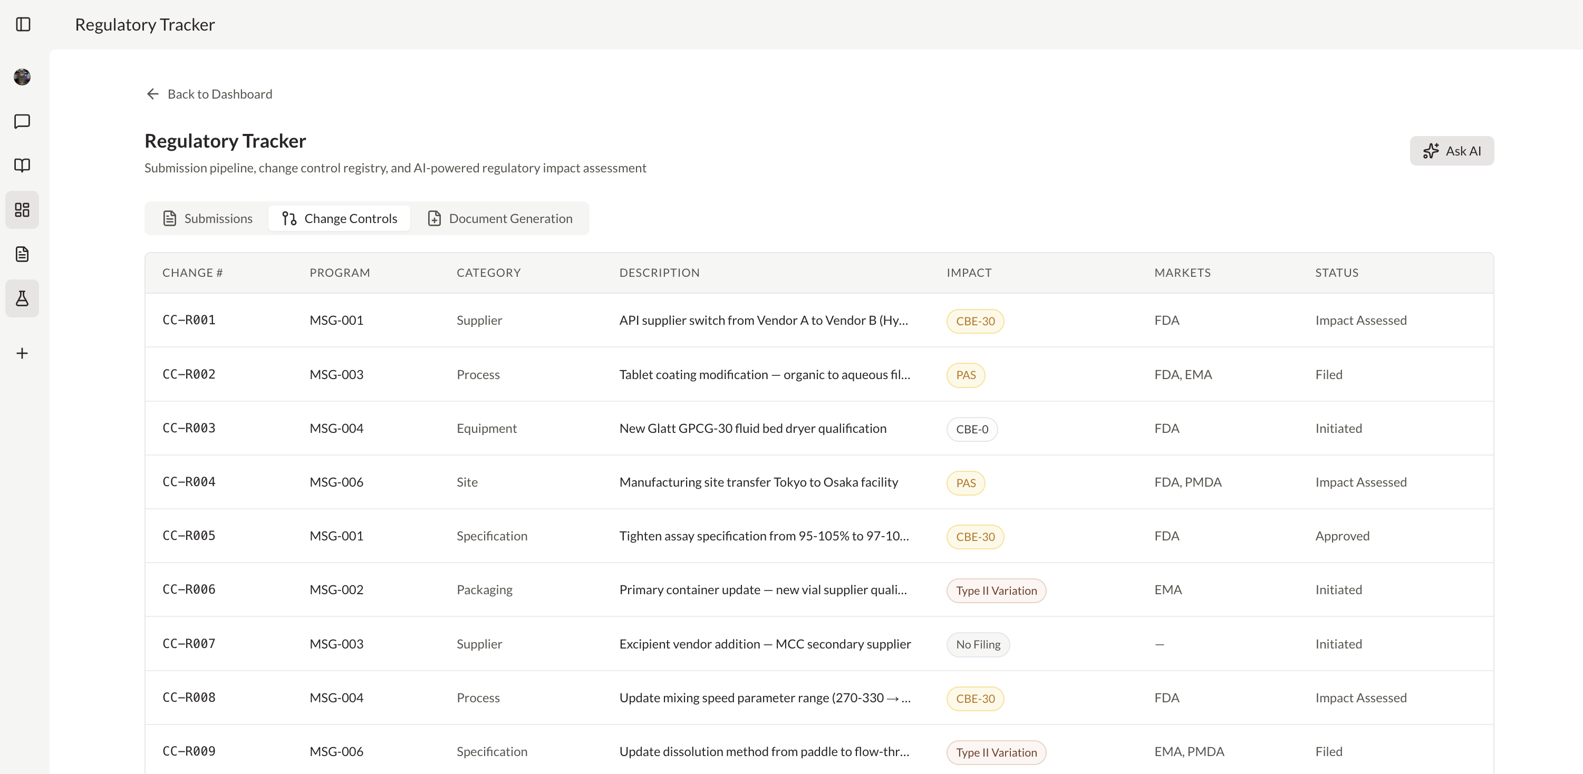The image size is (1583, 774).
Task: Select Manufacturing site transfer Tokyo to Osaka
Action: 758,482
